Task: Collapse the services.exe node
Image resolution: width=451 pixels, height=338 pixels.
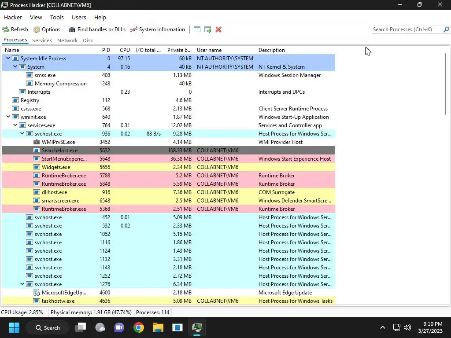Action: click(15, 125)
